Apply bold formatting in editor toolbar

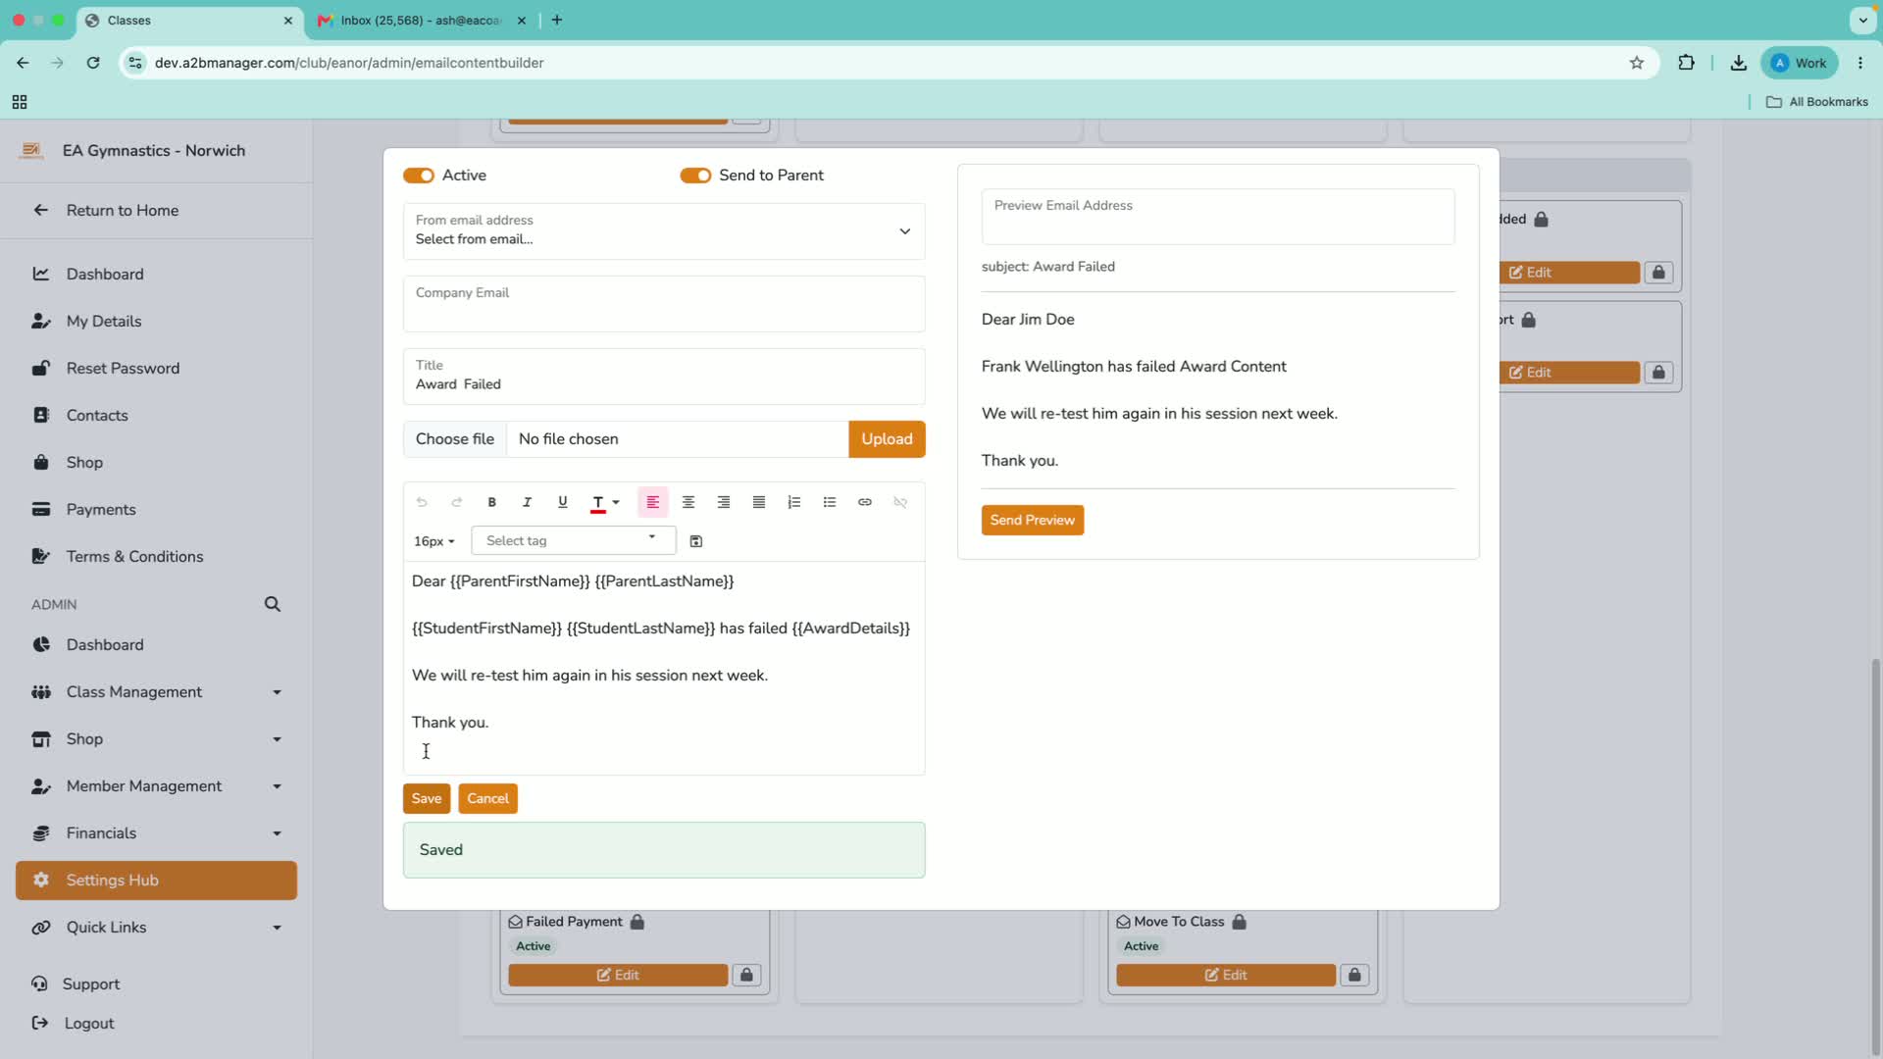pos(491,502)
